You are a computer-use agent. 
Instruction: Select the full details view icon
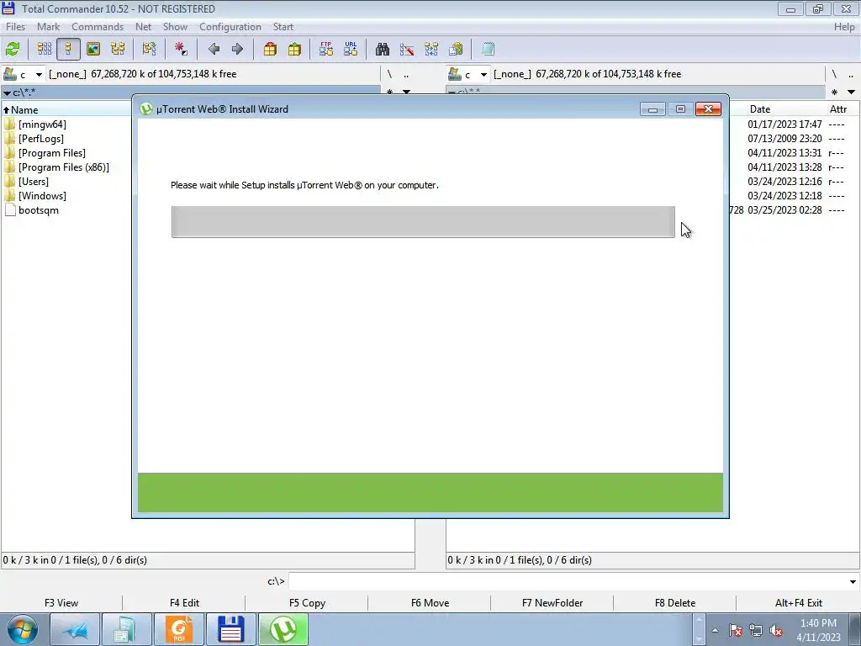click(69, 49)
